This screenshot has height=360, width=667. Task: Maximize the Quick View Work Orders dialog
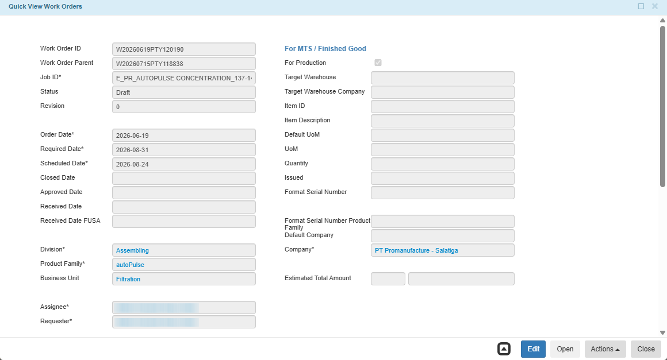[x=641, y=6]
